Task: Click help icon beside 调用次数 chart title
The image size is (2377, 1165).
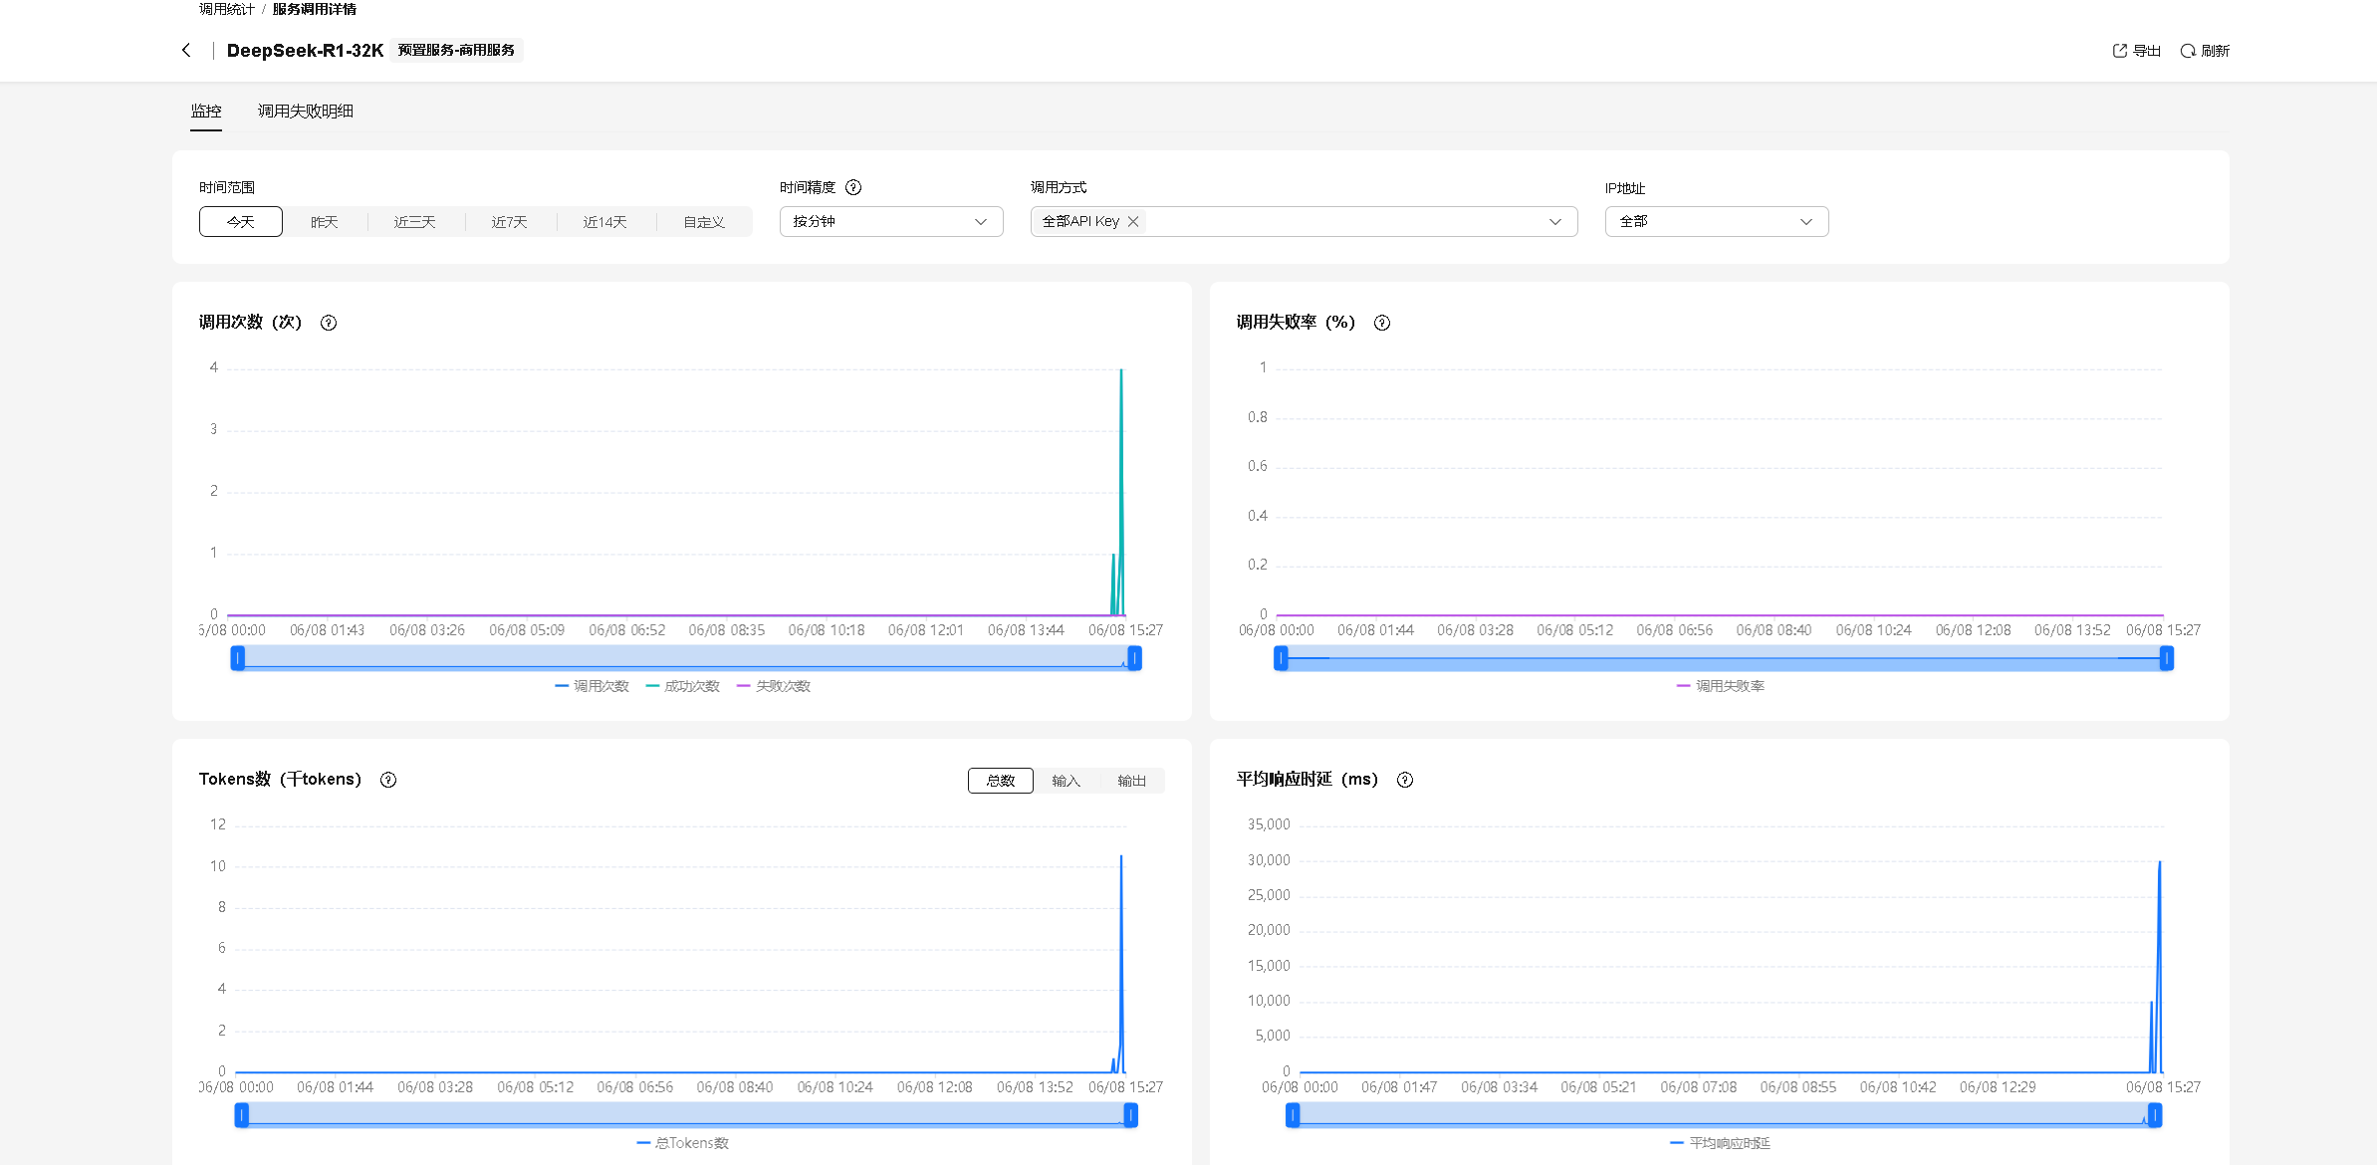Action: (329, 323)
